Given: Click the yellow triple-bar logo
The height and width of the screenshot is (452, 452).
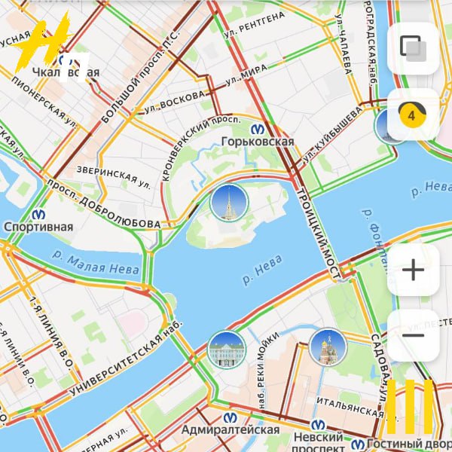Looking at the screenshot, I should [x=410, y=407].
